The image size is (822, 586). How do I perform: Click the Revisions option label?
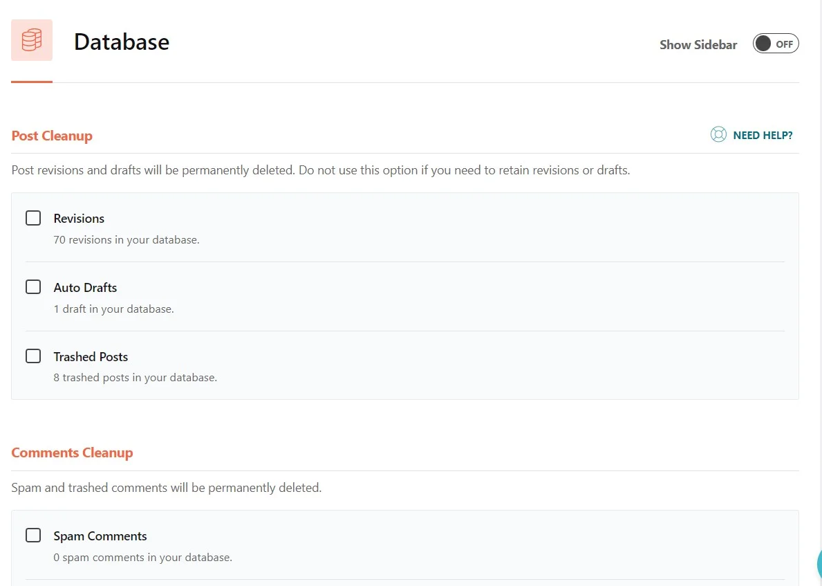coord(79,218)
